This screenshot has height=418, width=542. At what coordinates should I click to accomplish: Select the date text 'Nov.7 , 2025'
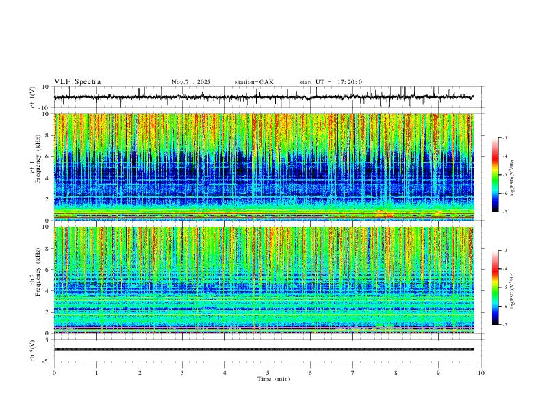pyautogui.click(x=191, y=82)
